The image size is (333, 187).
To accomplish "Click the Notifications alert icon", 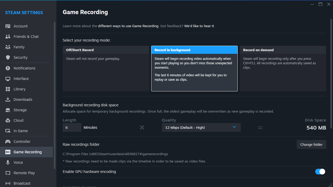I will pyautogui.click(x=8, y=68).
